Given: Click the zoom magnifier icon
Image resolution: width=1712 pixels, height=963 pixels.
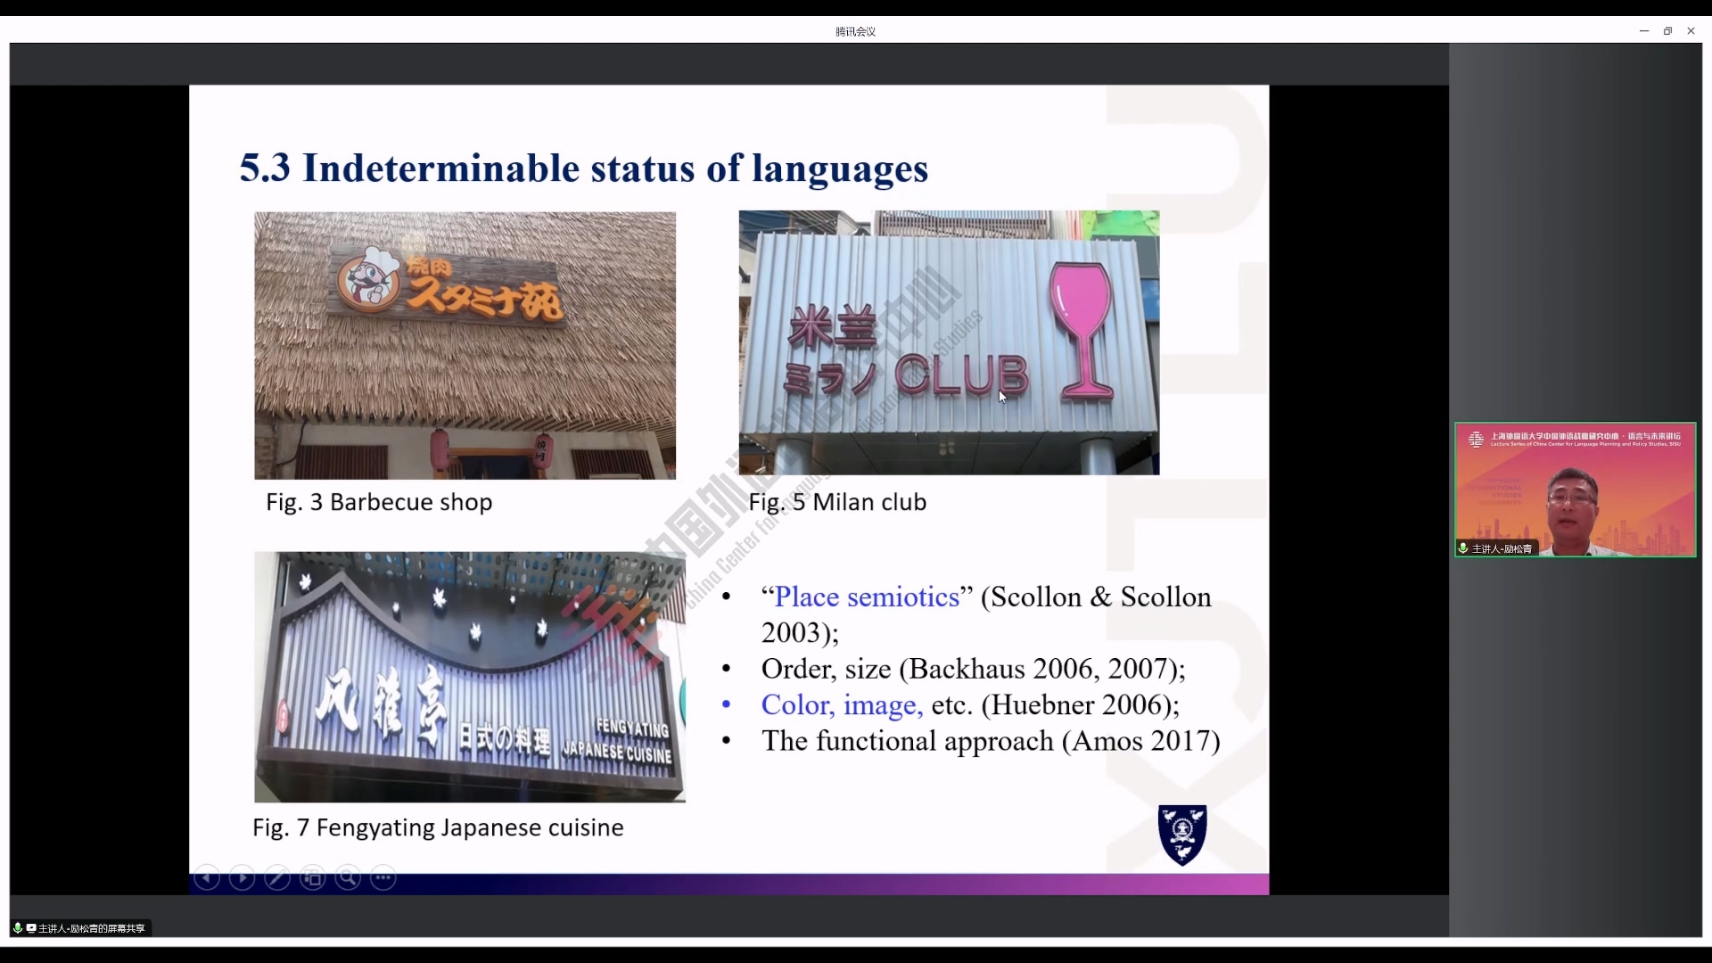Looking at the screenshot, I should (x=348, y=878).
